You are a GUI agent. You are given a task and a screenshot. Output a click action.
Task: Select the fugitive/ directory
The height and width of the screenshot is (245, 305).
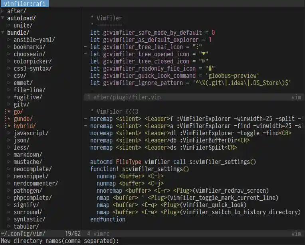coord(28,97)
